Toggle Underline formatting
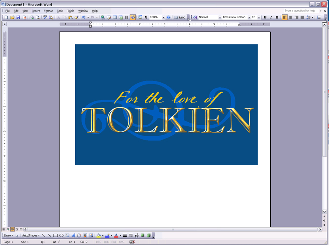 tap(277, 17)
